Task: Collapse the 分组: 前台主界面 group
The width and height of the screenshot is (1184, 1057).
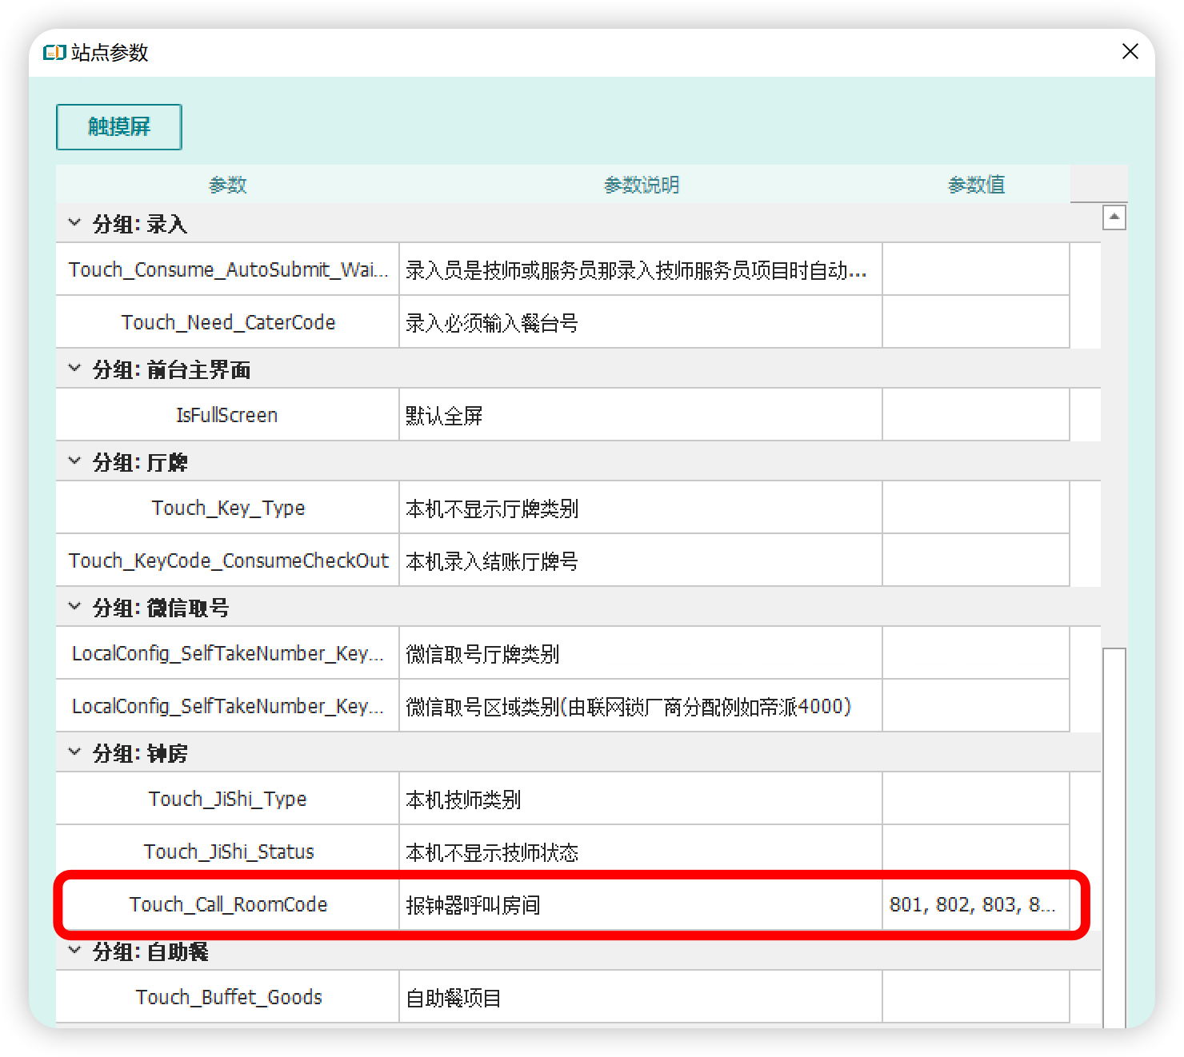Action: point(74,369)
